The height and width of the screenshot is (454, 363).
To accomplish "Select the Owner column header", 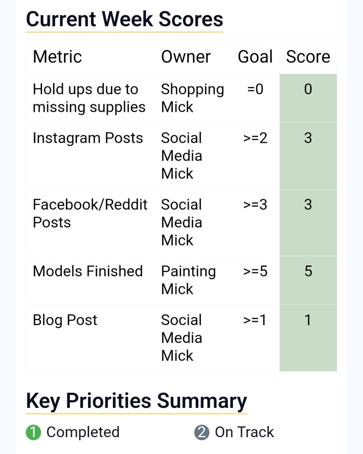I will point(186,57).
